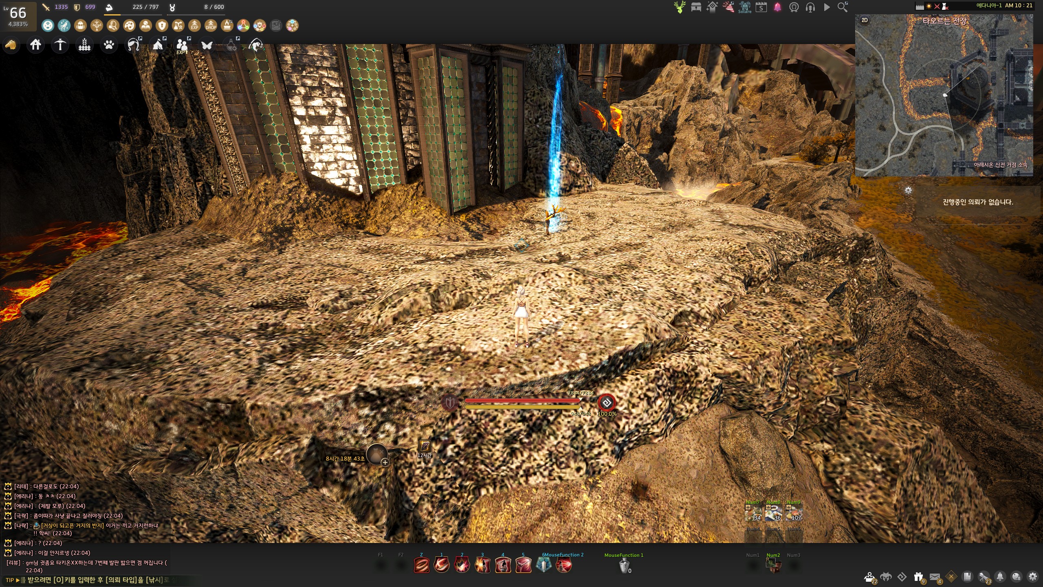Activate the skill in hotbar slot 4
Image resolution: width=1043 pixels, height=587 pixels.
coord(503,565)
